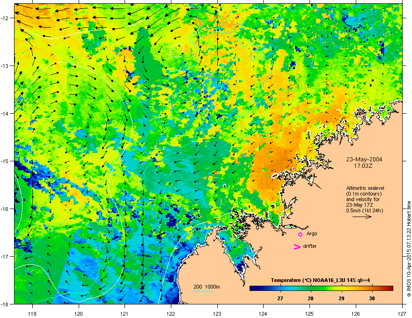Click the longitude axis label 125
Screen dimensions: 412x318
[x=309, y=313]
